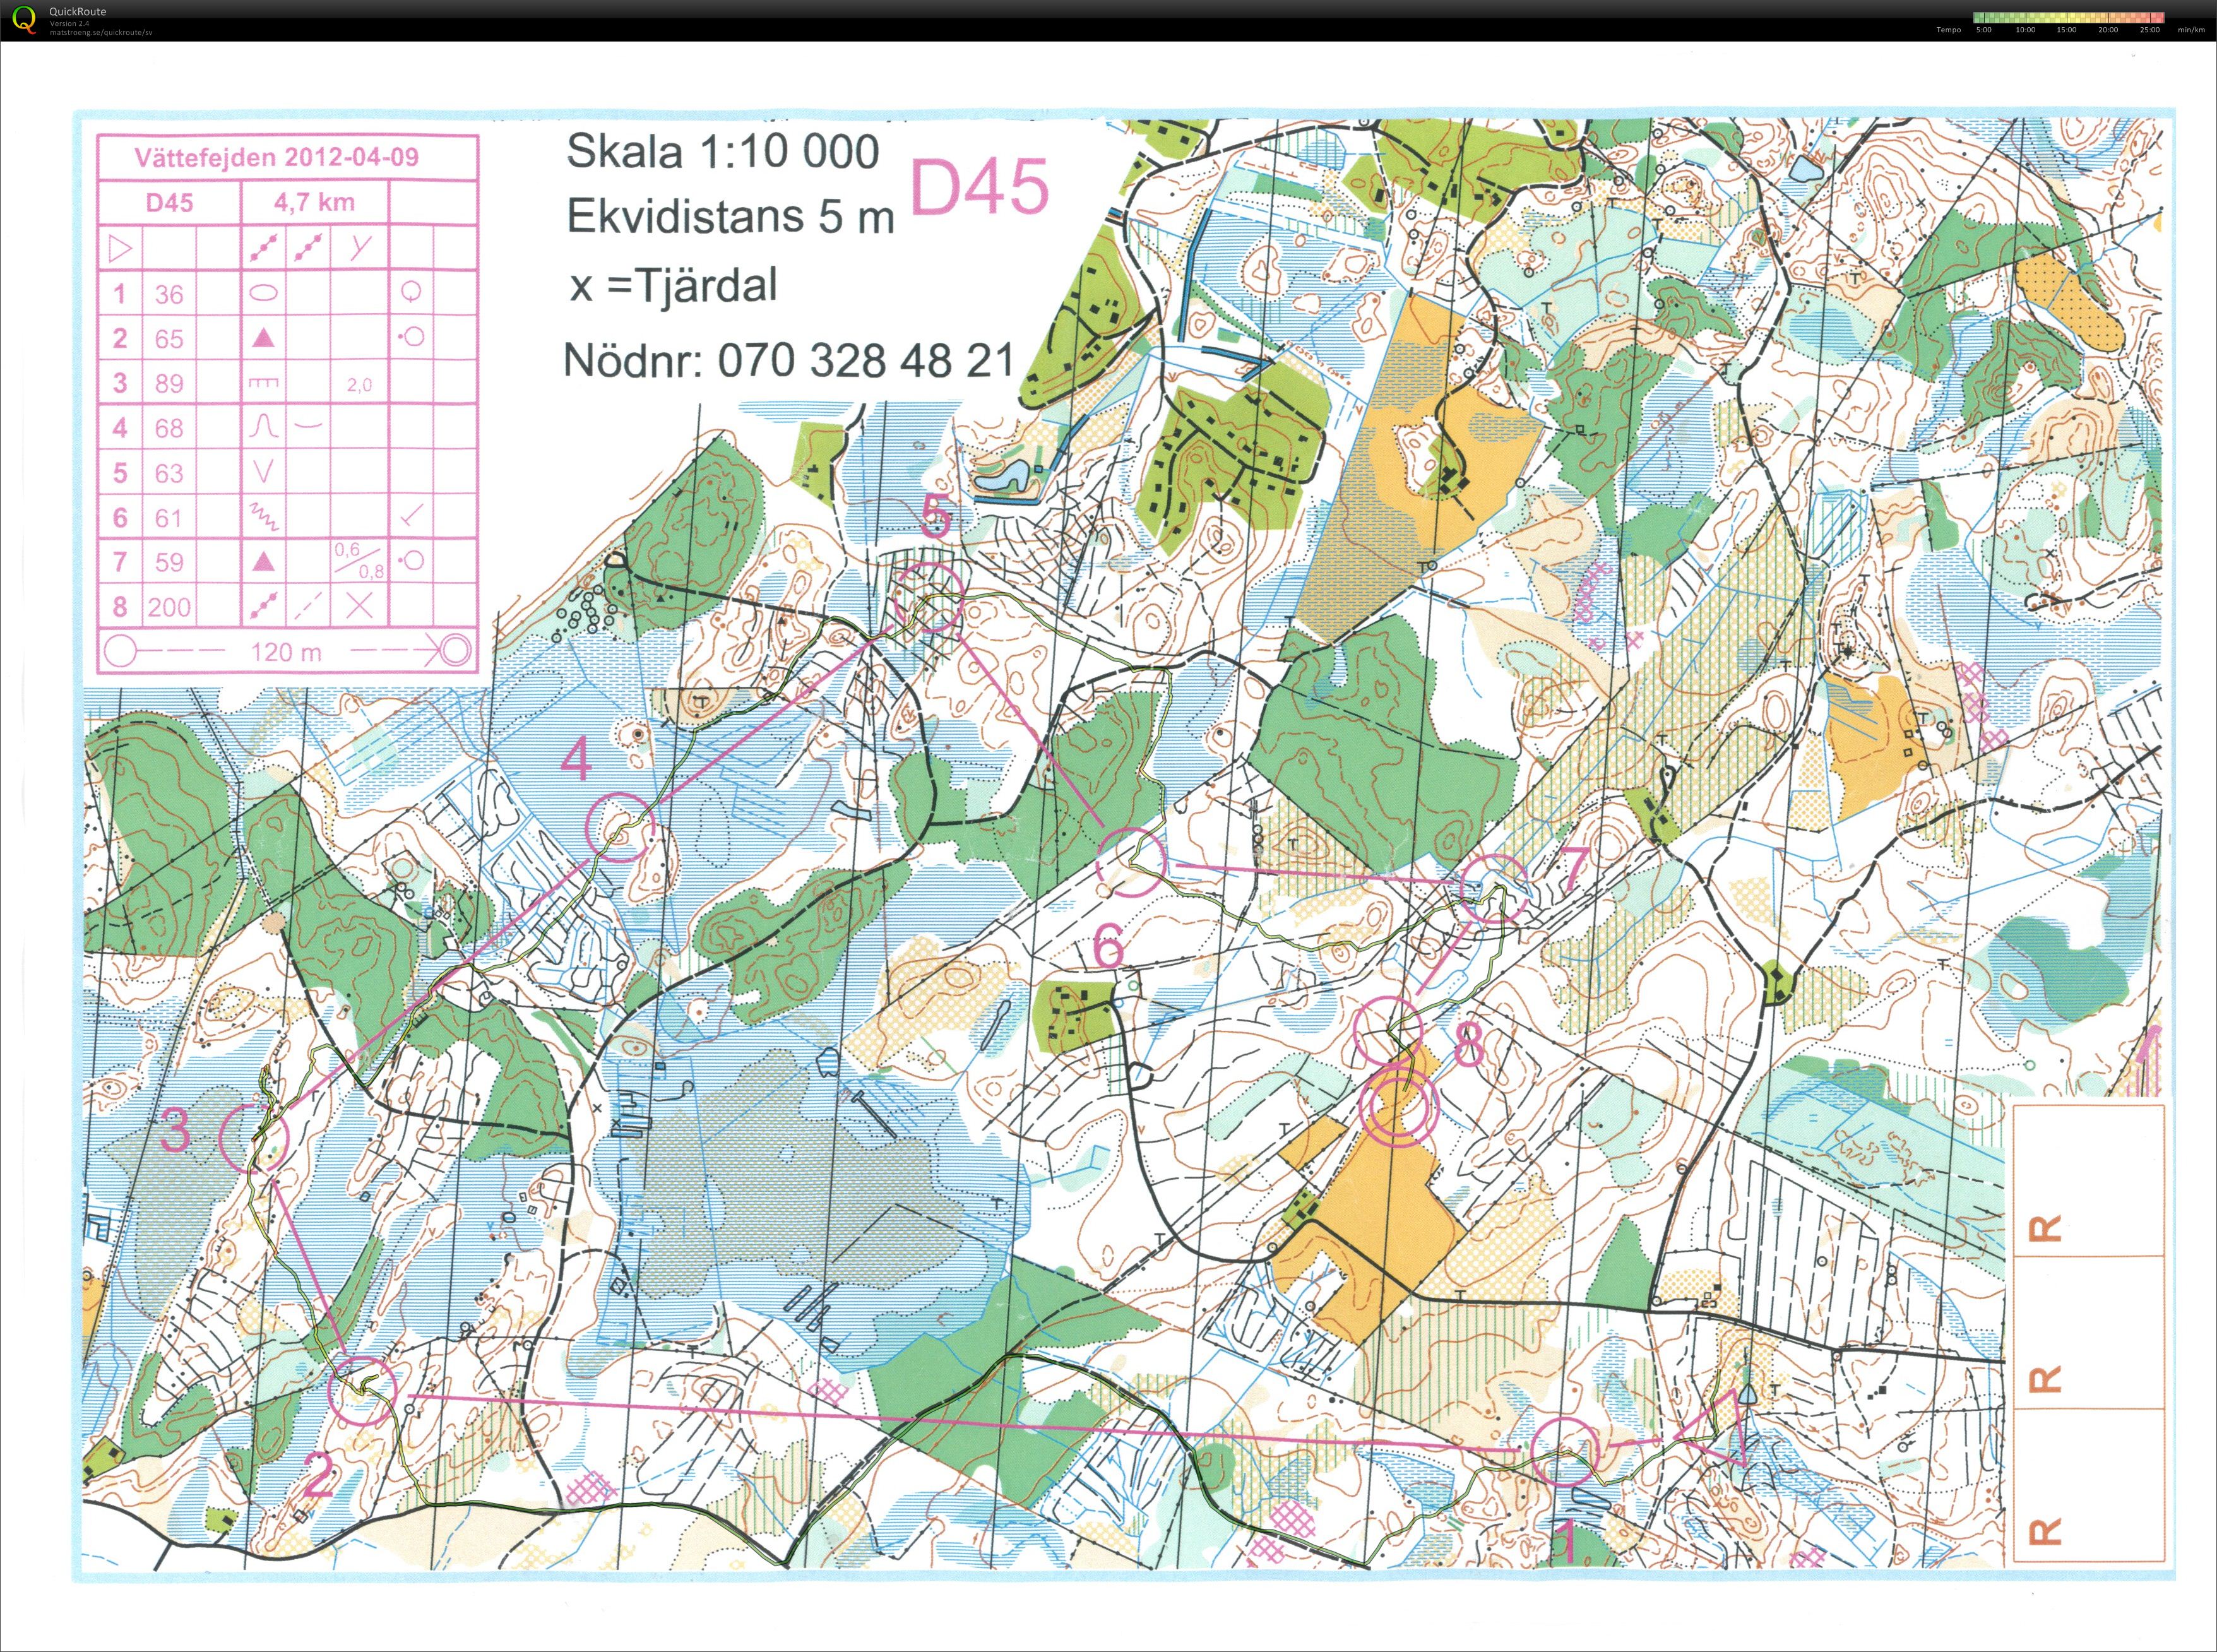Viewport: 2217px width, 1652px height.
Task: Click the finish double circle on map
Action: pyautogui.click(x=1399, y=1108)
